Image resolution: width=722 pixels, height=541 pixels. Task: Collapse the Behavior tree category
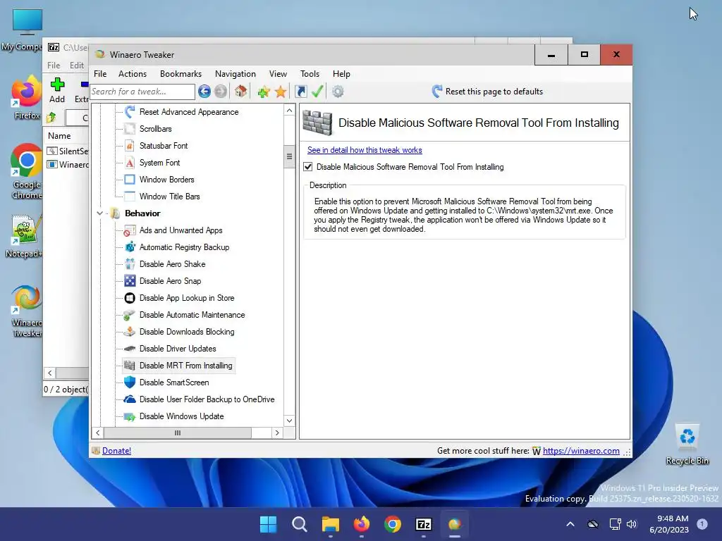point(99,213)
